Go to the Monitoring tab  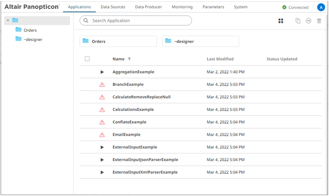tap(182, 7)
